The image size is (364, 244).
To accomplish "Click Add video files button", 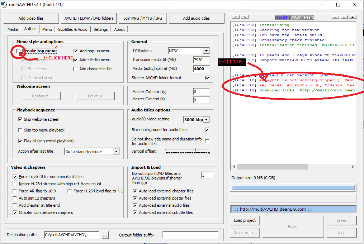I will 31,18.
